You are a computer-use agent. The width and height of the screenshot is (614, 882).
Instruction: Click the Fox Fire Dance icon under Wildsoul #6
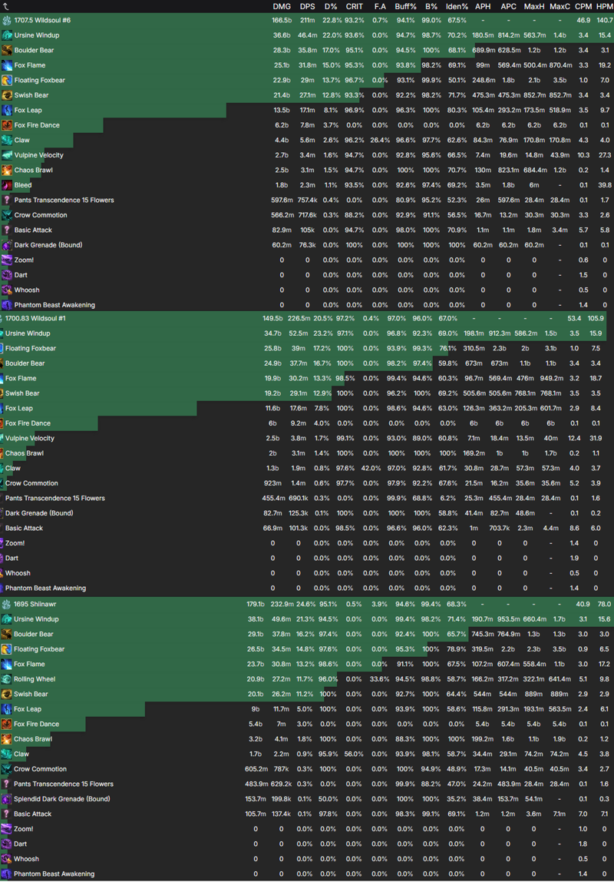click(7, 125)
